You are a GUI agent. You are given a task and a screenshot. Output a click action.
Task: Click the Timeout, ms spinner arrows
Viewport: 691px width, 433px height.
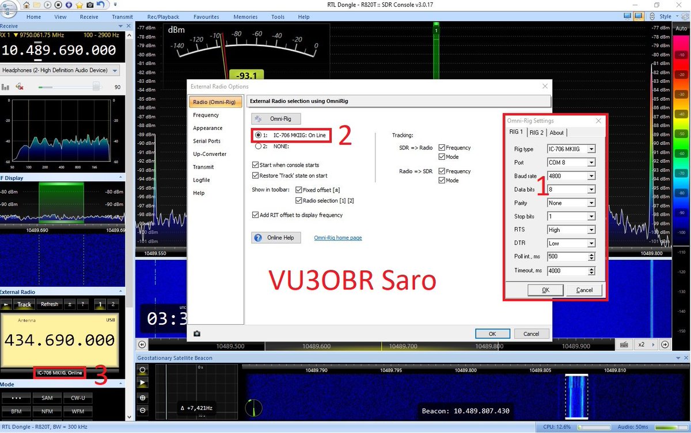(591, 271)
